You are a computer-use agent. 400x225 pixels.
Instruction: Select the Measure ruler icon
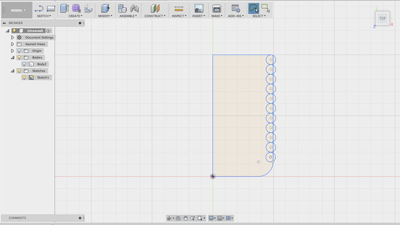(x=179, y=9)
